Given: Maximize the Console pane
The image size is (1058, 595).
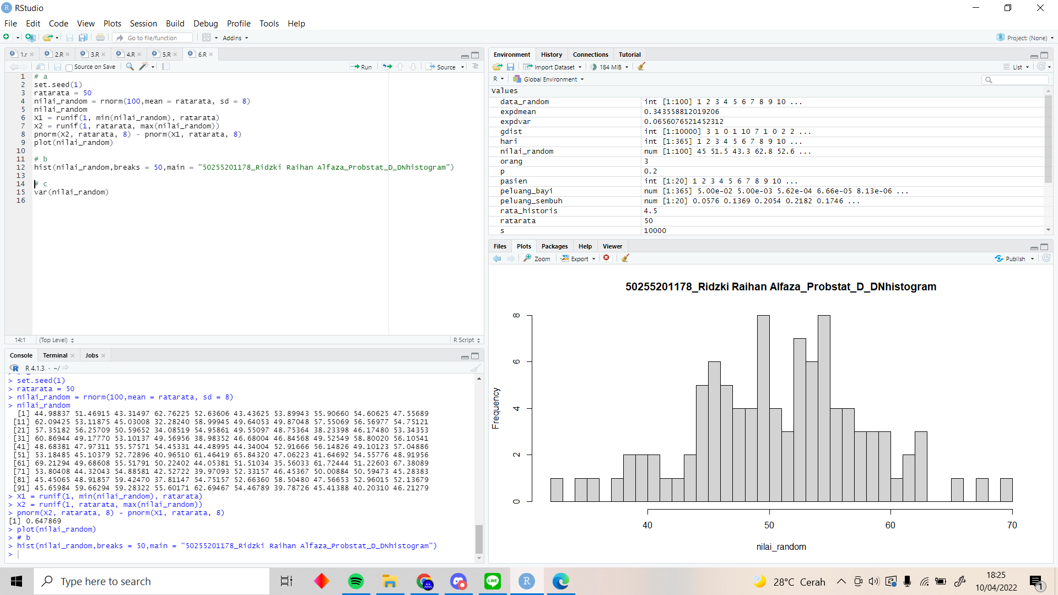Looking at the screenshot, I should tap(475, 356).
